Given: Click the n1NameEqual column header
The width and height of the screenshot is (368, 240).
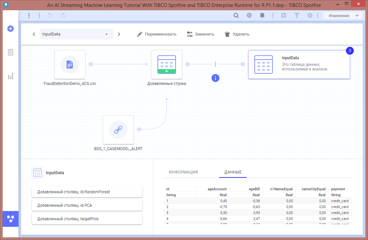Looking at the screenshot, I should coord(281,189).
